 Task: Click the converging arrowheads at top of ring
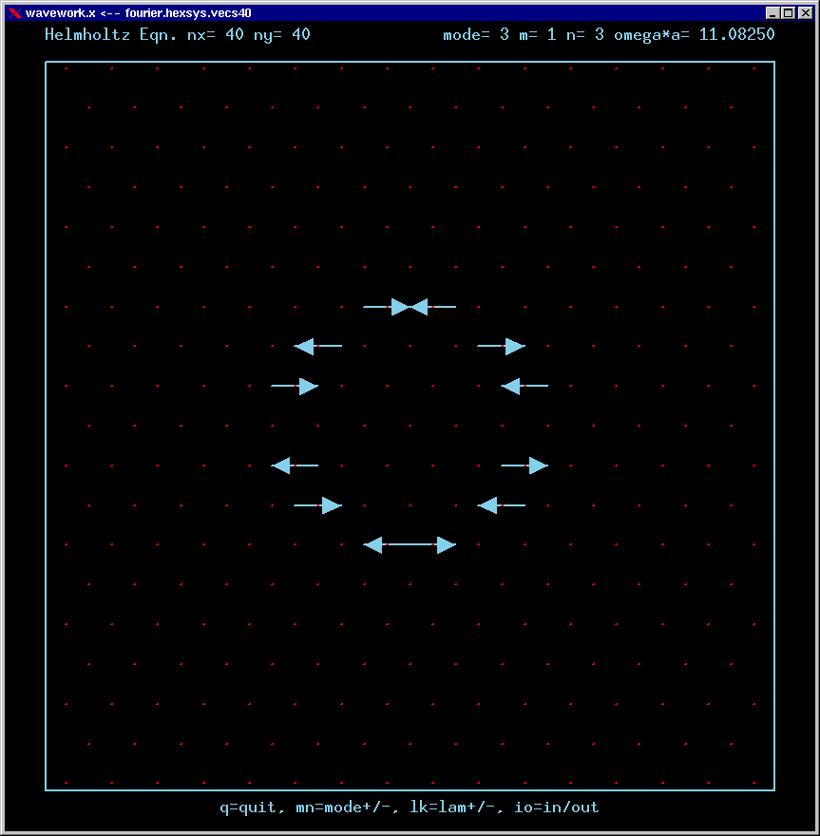(410, 307)
